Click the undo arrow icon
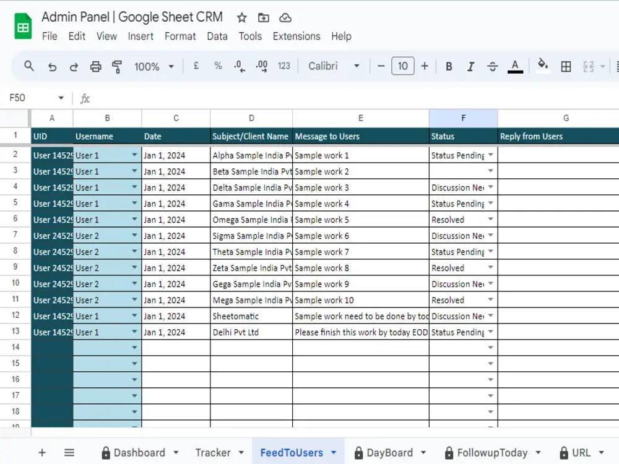619x464 pixels. coord(52,66)
